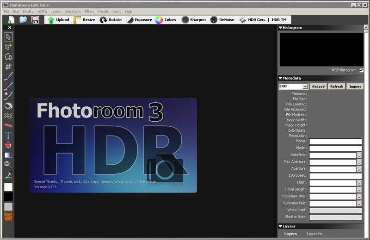Open the Layers menu
Viewport: 370px width, 240px height.
pos(55,11)
